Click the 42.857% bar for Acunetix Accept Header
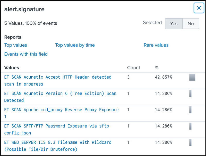The height and width of the screenshot is (156, 206). pos(192,77)
